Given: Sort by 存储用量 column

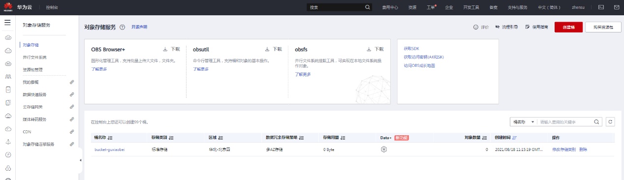Looking at the screenshot, I should [x=343, y=138].
